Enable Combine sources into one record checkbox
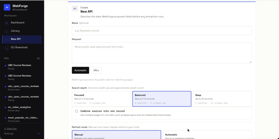The height and width of the screenshot is (139, 279). [76, 111]
